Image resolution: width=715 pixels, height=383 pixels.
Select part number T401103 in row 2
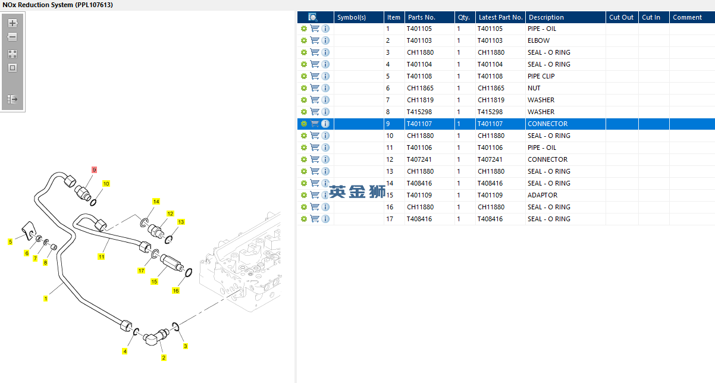tap(419, 40)
